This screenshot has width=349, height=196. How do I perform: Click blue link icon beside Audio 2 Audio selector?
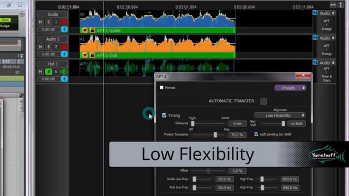[315, 38]
